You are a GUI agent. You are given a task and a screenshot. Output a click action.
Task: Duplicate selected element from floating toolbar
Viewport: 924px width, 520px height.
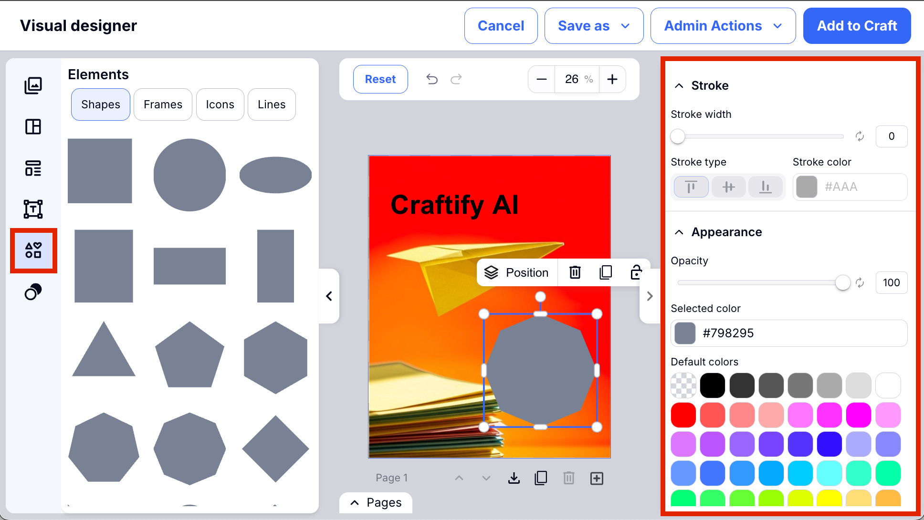click(606, 272)
